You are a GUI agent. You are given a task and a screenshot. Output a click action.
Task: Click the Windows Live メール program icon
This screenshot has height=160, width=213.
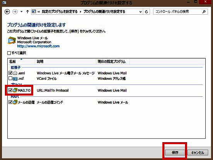pyautogui.click(x=12, y=40)
